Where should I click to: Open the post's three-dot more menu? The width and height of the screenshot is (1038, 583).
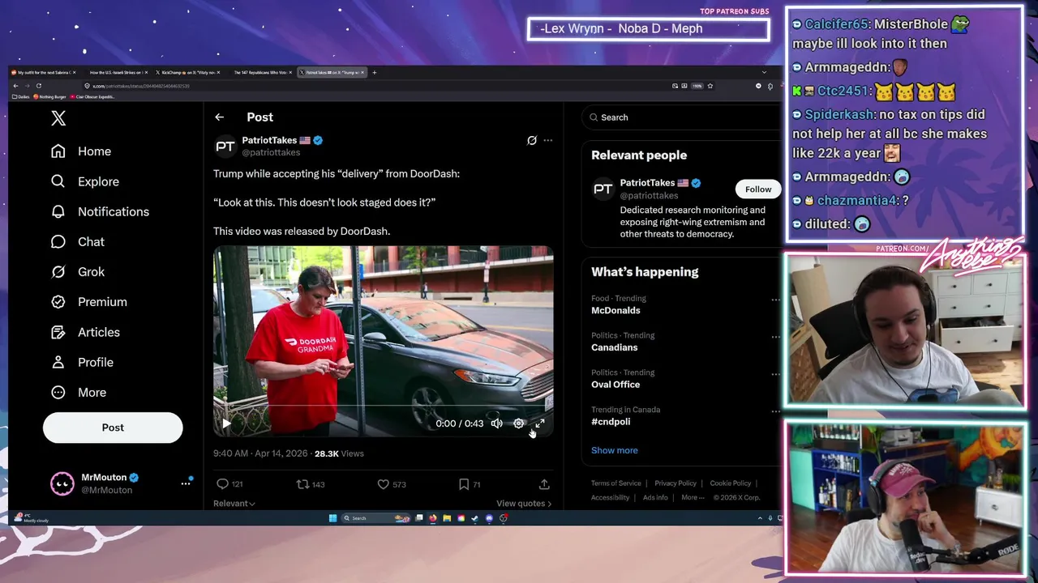548,140
